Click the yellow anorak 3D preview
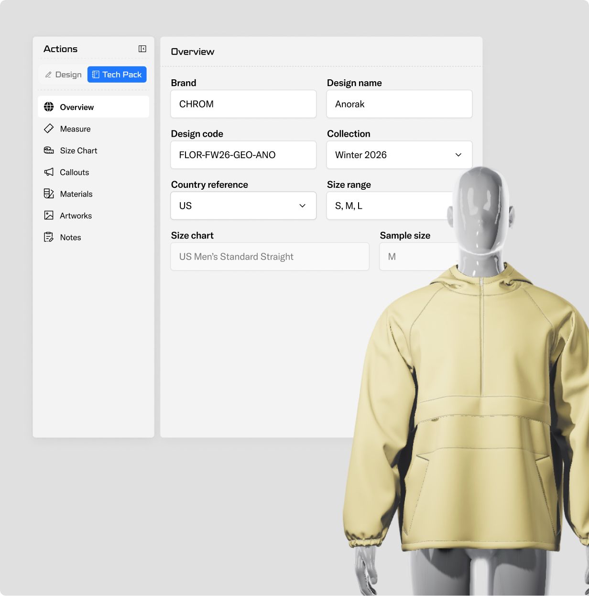589x596 pixels. 469,430
